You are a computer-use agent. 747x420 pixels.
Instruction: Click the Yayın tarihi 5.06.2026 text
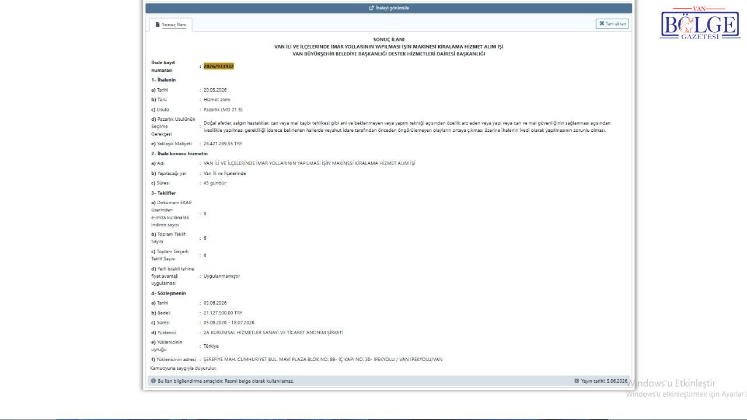click(x=604, y=381)
